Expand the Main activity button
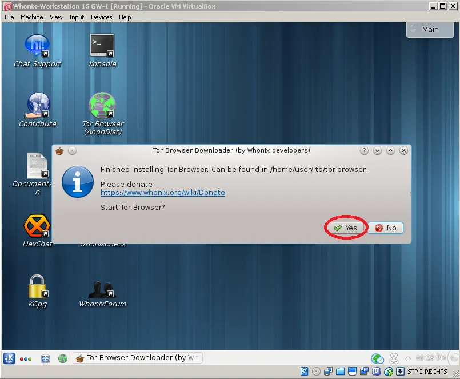Image resolution: width=460 pixels, height=379 pixels. tap(430, 29)
